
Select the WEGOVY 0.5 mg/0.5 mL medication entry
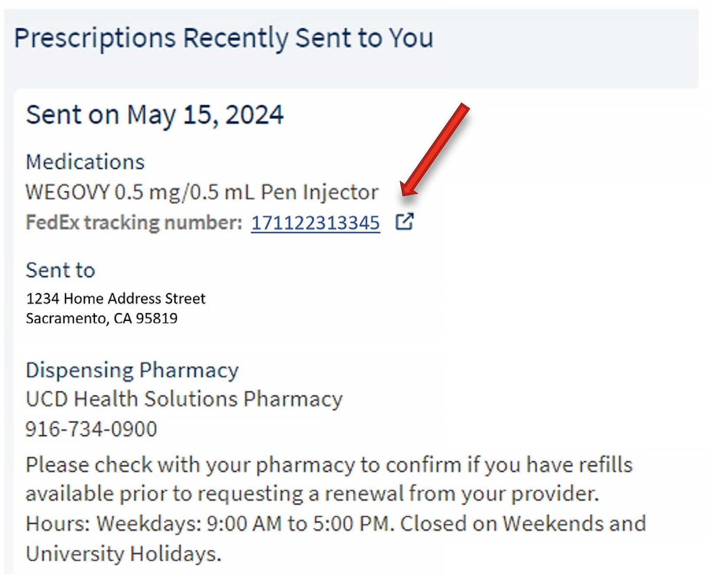[202, 192]
